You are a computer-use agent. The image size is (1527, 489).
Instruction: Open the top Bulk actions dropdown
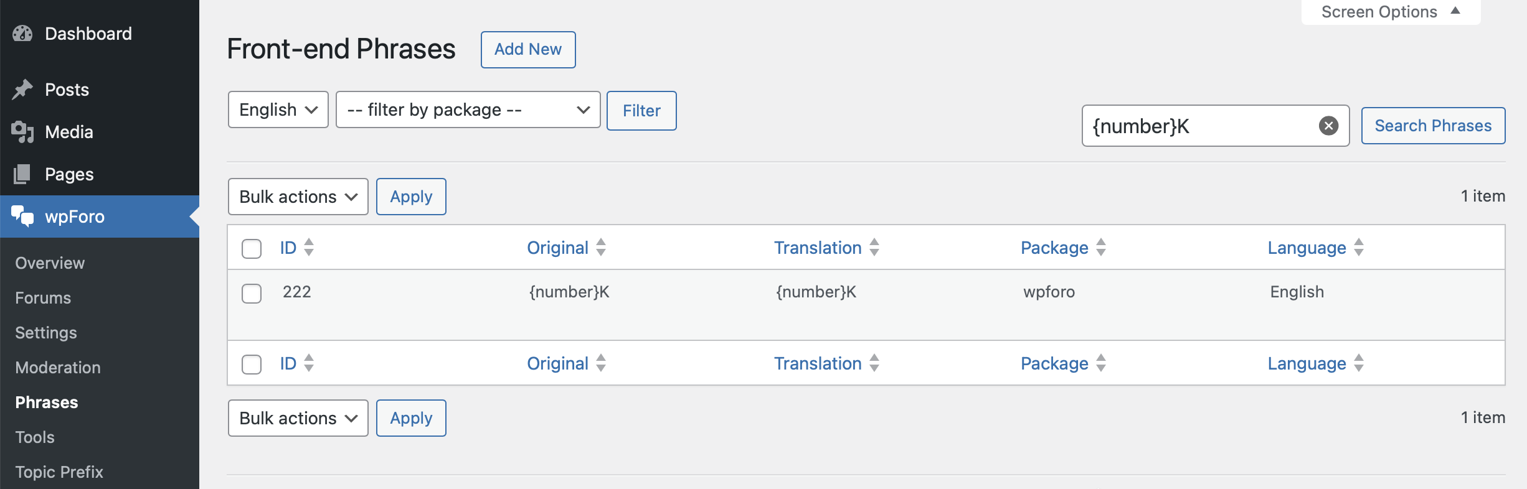298,197
